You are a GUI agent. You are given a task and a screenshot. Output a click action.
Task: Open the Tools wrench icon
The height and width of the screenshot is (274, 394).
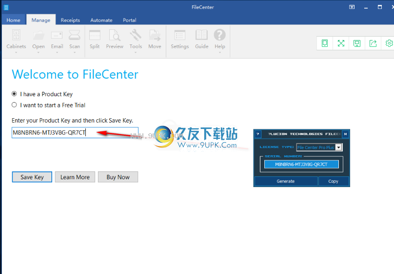pos(136,35)
